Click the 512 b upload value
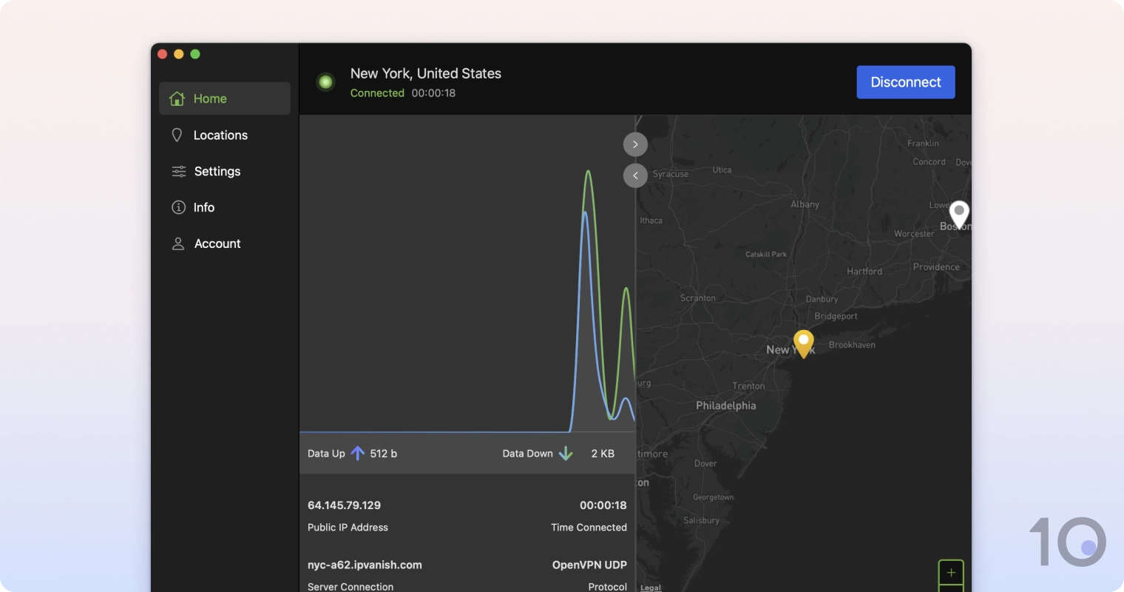 tap(384, 454)
